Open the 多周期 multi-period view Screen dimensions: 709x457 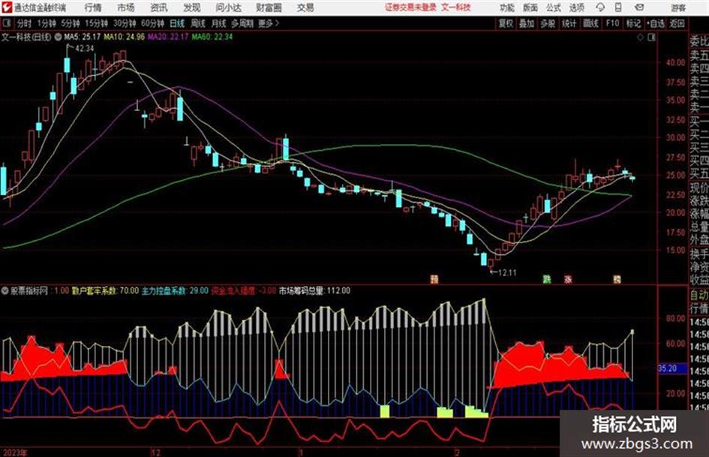[242, 23]
